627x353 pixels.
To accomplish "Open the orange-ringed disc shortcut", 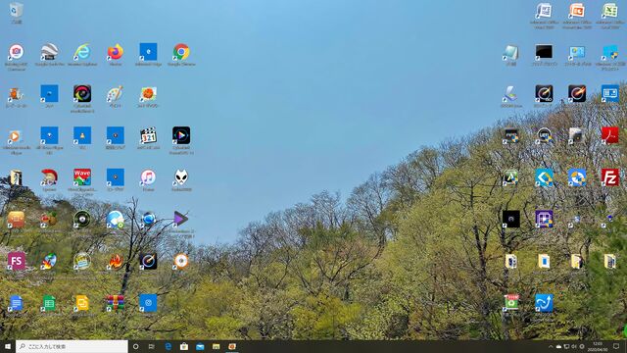I will 181,261.
